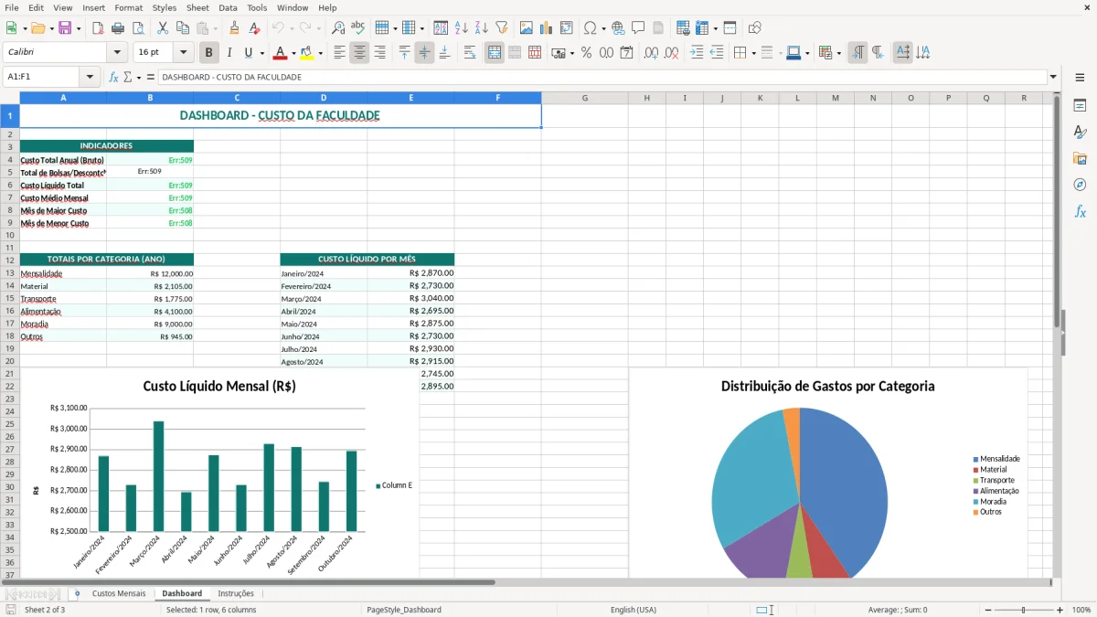Toggle Merge and Center Cells
The image size is (1097, 617).
point(495,53)
